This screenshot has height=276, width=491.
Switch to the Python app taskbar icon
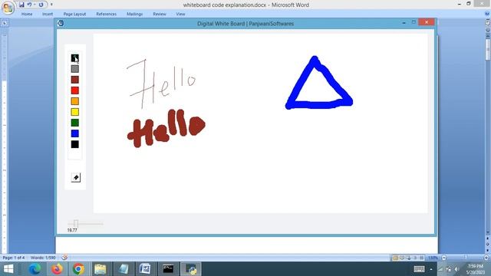pos(191,269)
